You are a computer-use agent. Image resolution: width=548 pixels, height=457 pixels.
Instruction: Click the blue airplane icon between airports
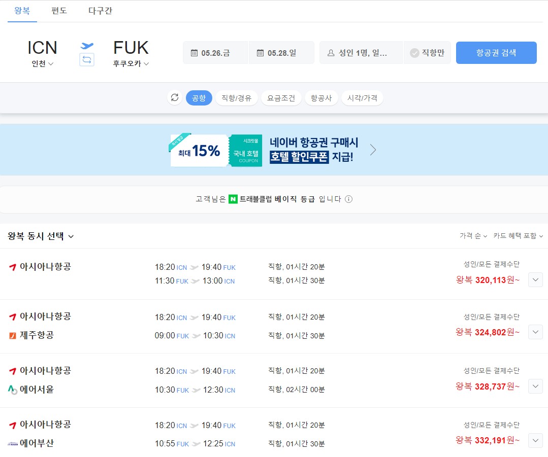(87, 46)
